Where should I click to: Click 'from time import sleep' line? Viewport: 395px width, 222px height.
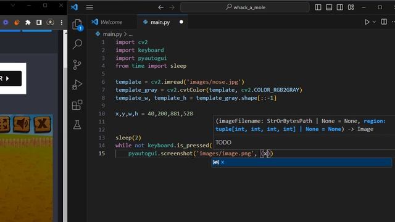click(x=151, y=66)
